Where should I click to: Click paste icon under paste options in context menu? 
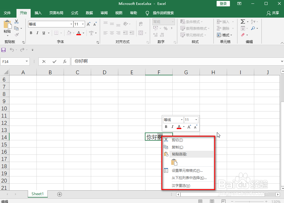(x=174, y=162)
